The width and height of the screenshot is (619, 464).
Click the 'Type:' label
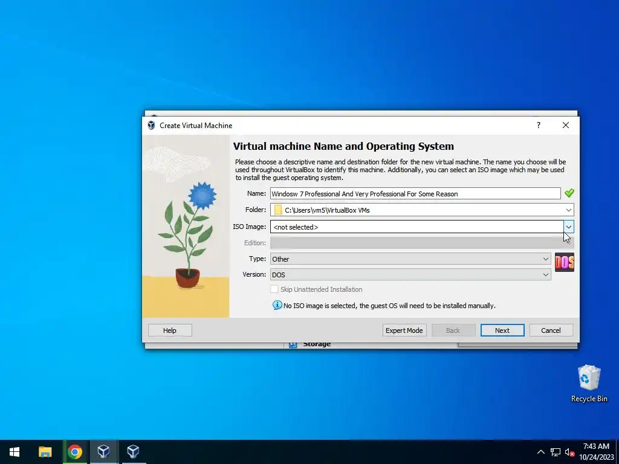[x=258, y=259]
